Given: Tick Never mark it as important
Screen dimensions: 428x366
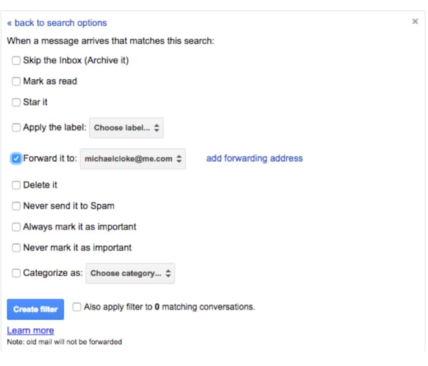Looking at the screenshot, I should coord(16,248).
